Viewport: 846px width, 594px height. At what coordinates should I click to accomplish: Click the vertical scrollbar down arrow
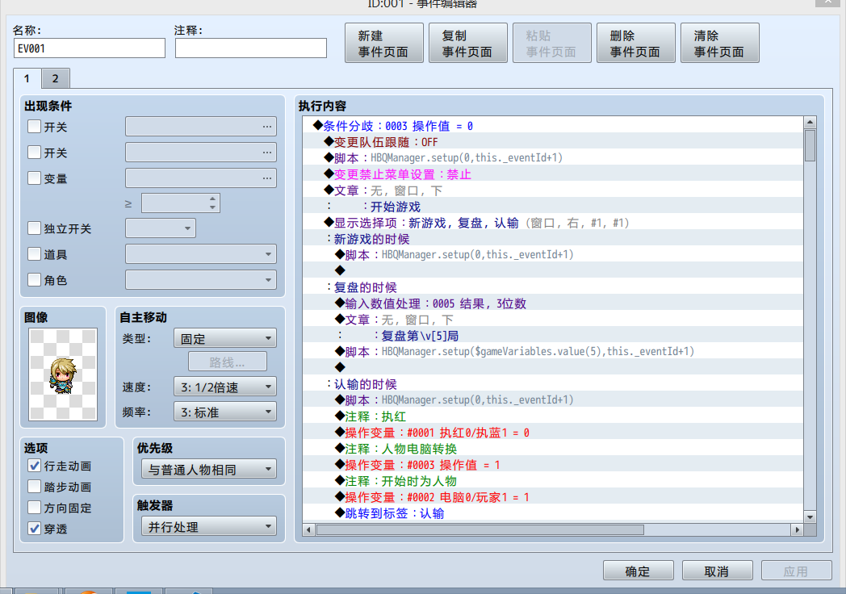click(810, 517)
